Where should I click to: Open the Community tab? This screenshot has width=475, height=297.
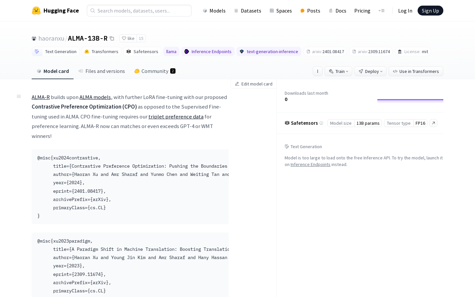pos(155,71)
